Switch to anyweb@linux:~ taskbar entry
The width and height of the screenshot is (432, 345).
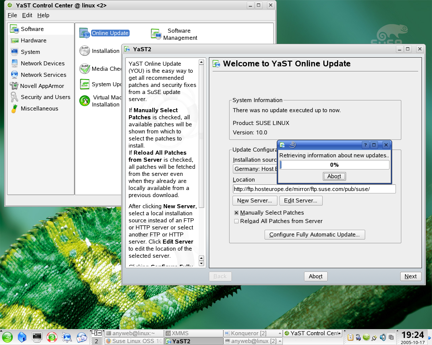(x=134, y=333)
